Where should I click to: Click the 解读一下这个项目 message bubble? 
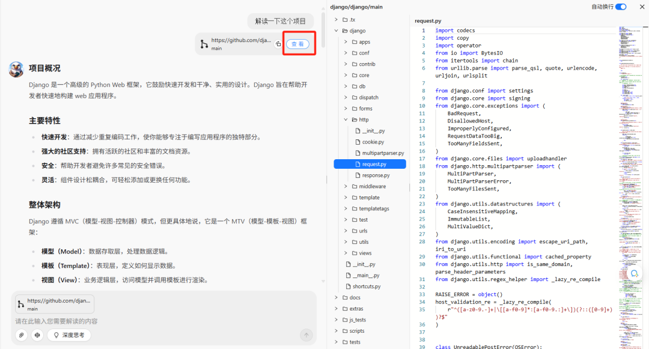280,21
